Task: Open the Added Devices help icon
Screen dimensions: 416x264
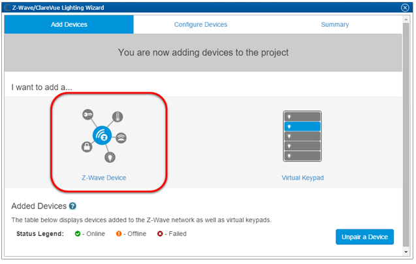Action: click(72, 206)
